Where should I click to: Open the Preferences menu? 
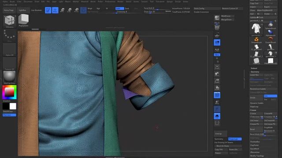click(110, 2)
